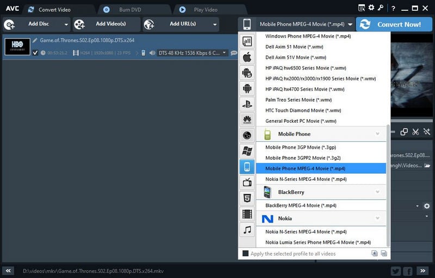The height and width of the screenshot is (278, 435).
Task: Share on Facebook icon
Action: click(408, 271)
